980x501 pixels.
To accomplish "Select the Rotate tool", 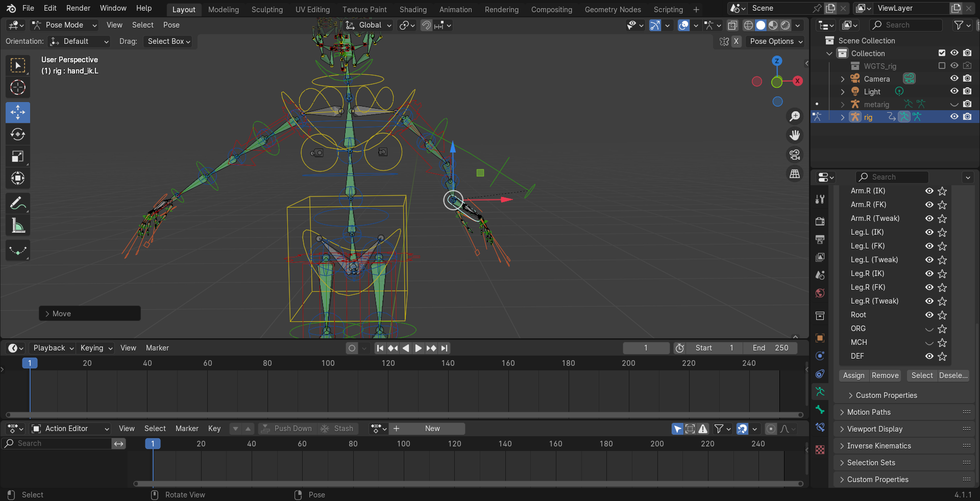I will 18,134.
